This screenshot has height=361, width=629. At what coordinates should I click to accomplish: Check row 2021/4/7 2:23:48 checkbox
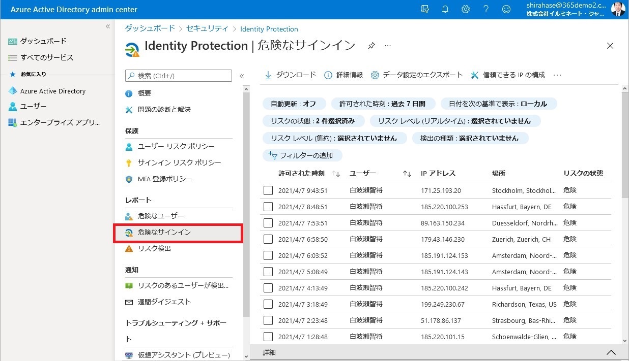[x=268, y=320]
